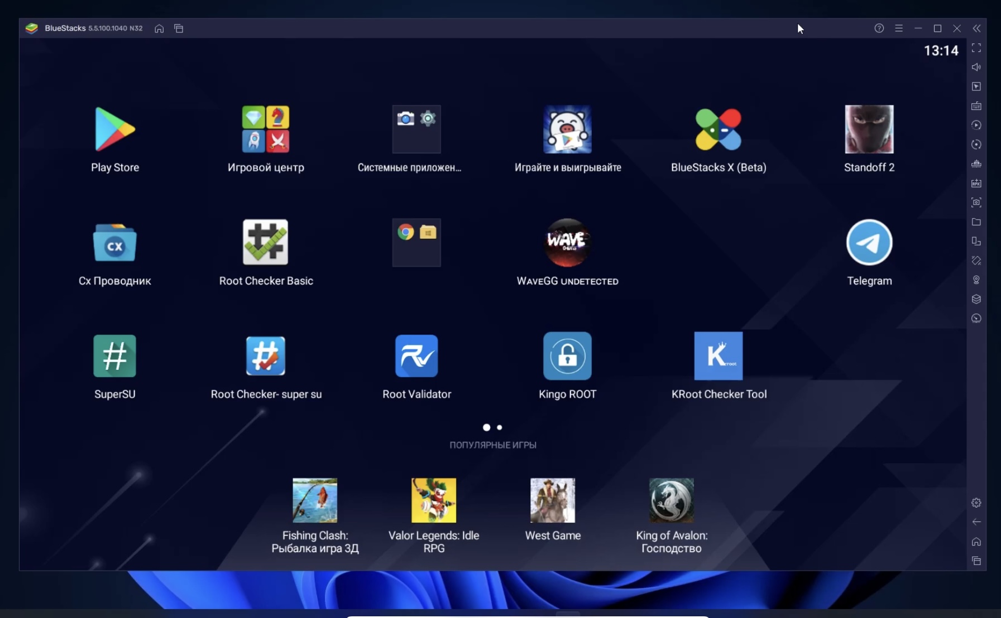Launch Root Checker Basic
The width and height of the screenshot is (1001, 618).
coord(266,242)
